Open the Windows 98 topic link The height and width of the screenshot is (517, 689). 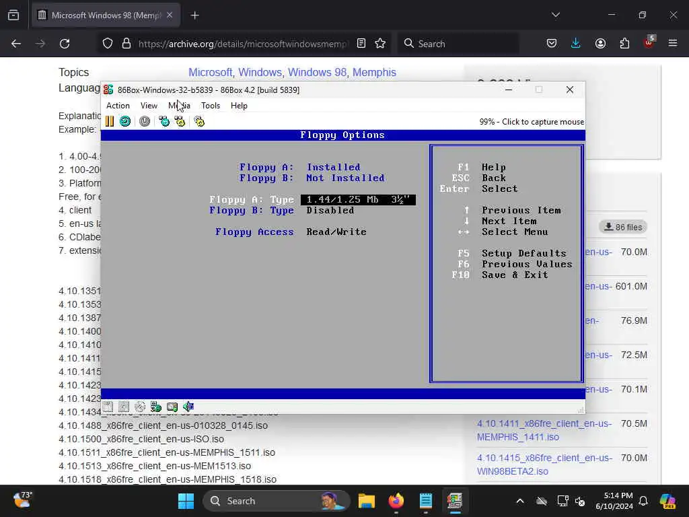pos(318,72)
